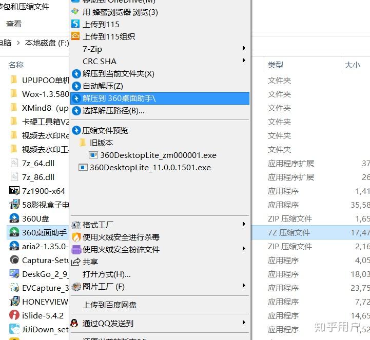Expand the 格式工厂 submenu arrow
This screenshot has height=340, width=370.
click(x=244, y=224)
